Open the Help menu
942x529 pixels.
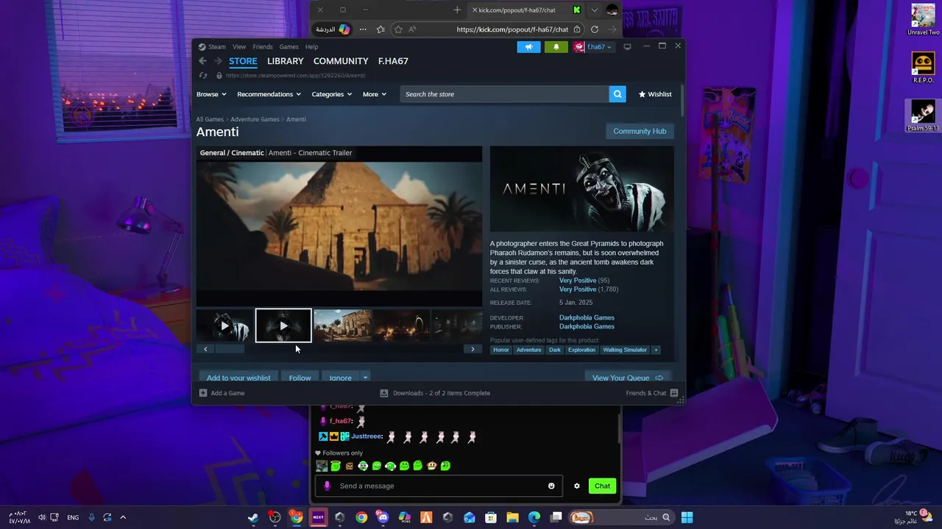click(x=311, y=46)
